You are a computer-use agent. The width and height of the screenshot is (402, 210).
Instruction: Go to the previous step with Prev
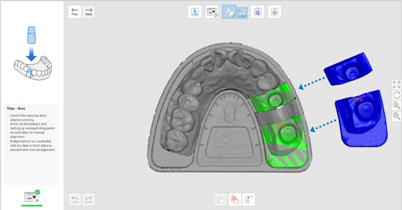pos(75,12)
